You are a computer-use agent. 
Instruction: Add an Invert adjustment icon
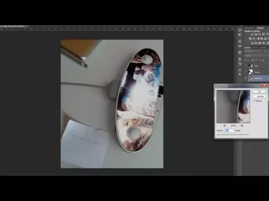pyautogui.click(x=252, y=43)
